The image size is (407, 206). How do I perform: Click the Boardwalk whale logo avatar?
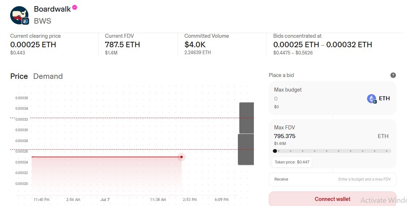coord(20,15)
